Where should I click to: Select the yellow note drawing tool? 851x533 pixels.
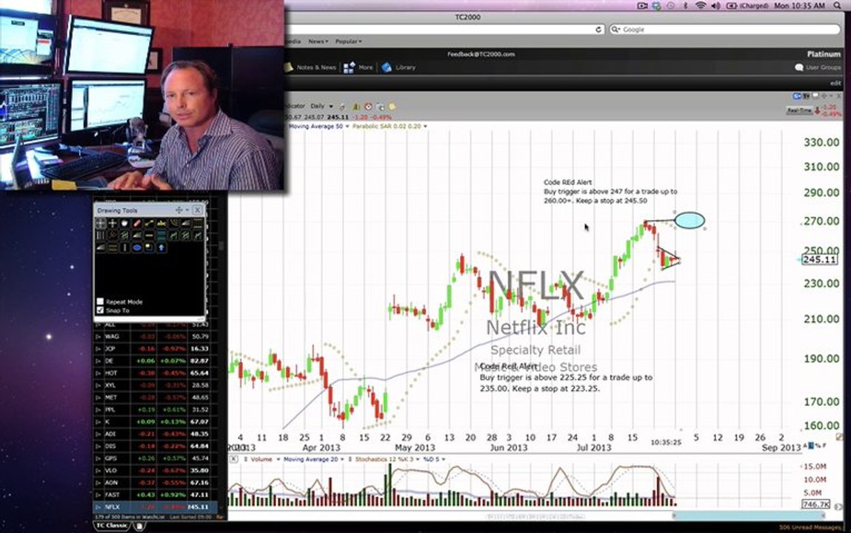point(150,247)
